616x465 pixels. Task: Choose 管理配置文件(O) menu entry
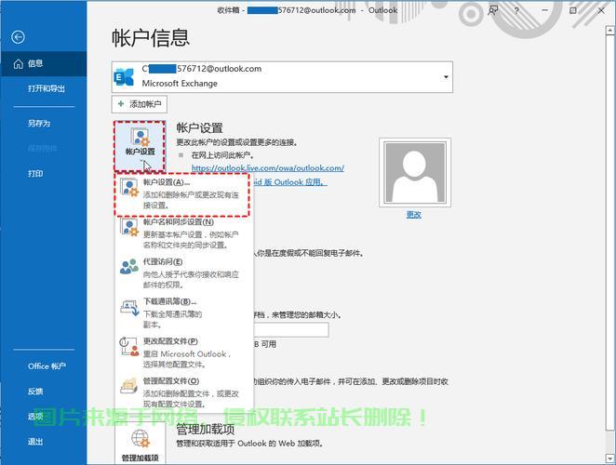click(184, 392)
